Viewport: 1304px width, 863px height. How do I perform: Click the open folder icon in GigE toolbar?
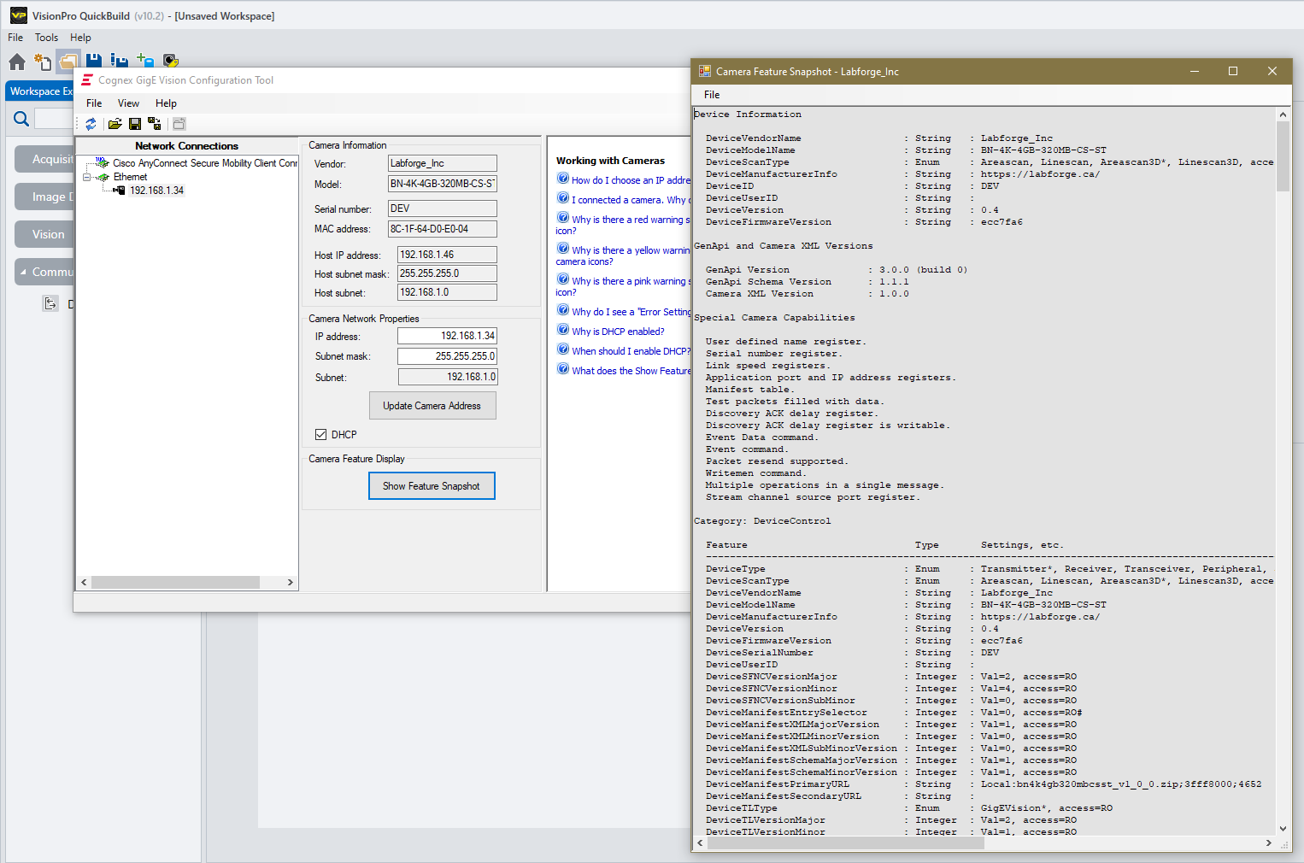point(115,124)
